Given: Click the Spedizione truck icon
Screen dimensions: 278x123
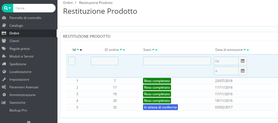Looking at the screenshot, I should click(x=4, y=64).
